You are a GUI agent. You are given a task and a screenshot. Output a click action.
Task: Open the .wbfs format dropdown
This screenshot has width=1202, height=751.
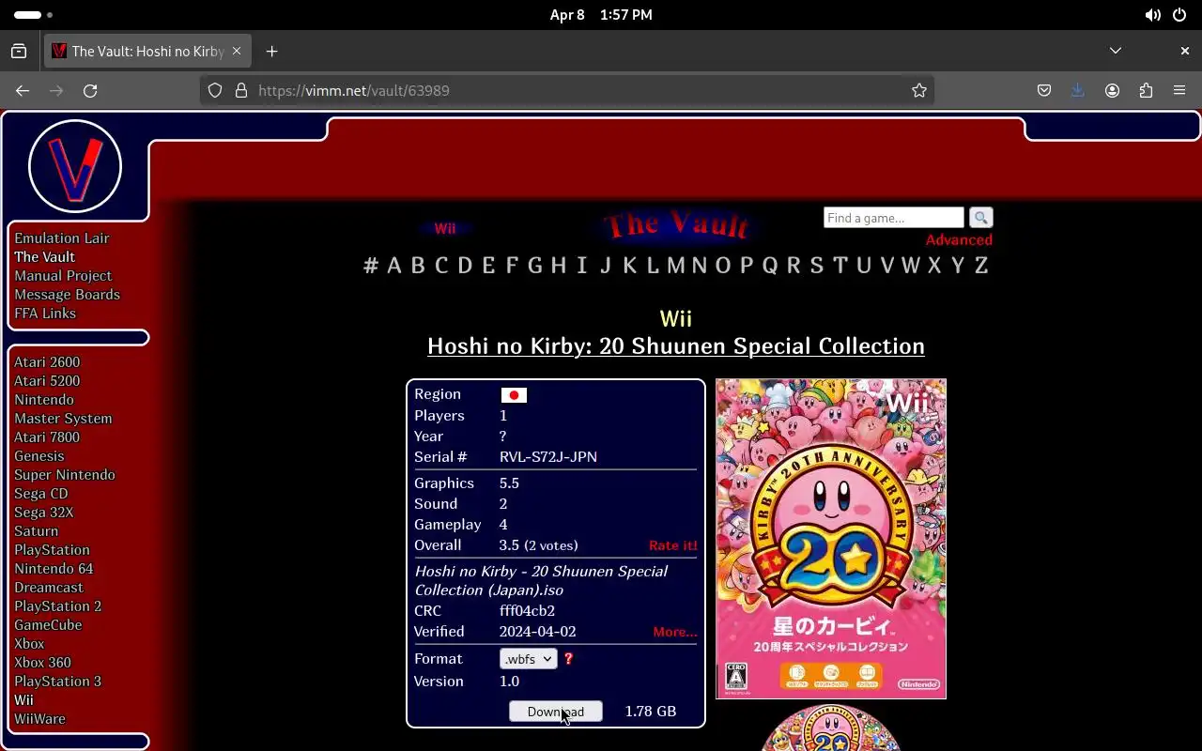[x=529, y=659]
